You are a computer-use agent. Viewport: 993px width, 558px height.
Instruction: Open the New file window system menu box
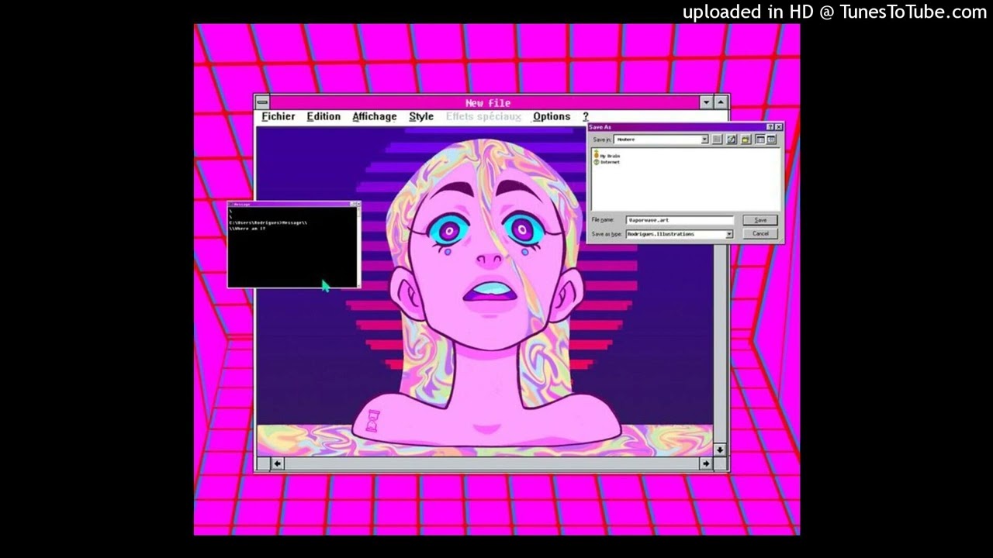(262, 102)
